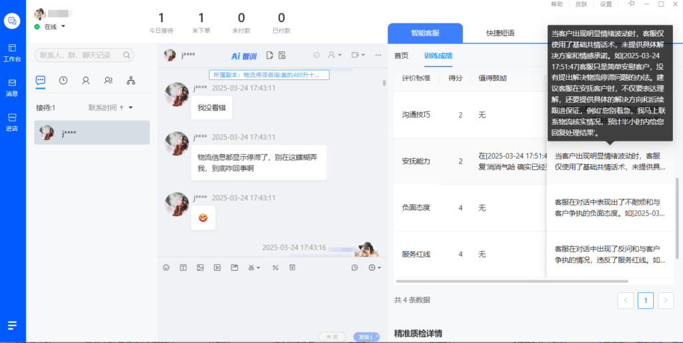This screenshot has width=683, height=343.
Task: Expand the add-contact dropdown in chat header
Action: click(x=339, y=55)
